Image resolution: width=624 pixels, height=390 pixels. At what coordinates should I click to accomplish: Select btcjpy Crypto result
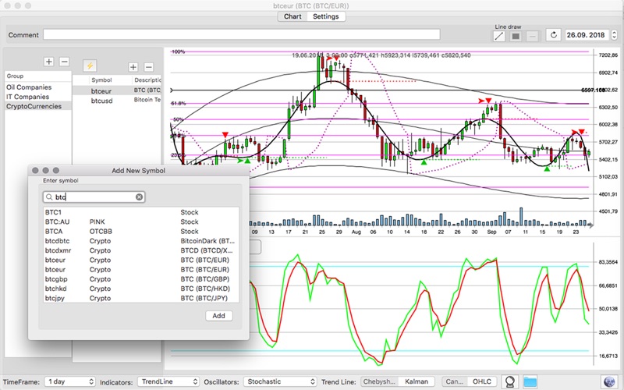click(x=141, y=298)
